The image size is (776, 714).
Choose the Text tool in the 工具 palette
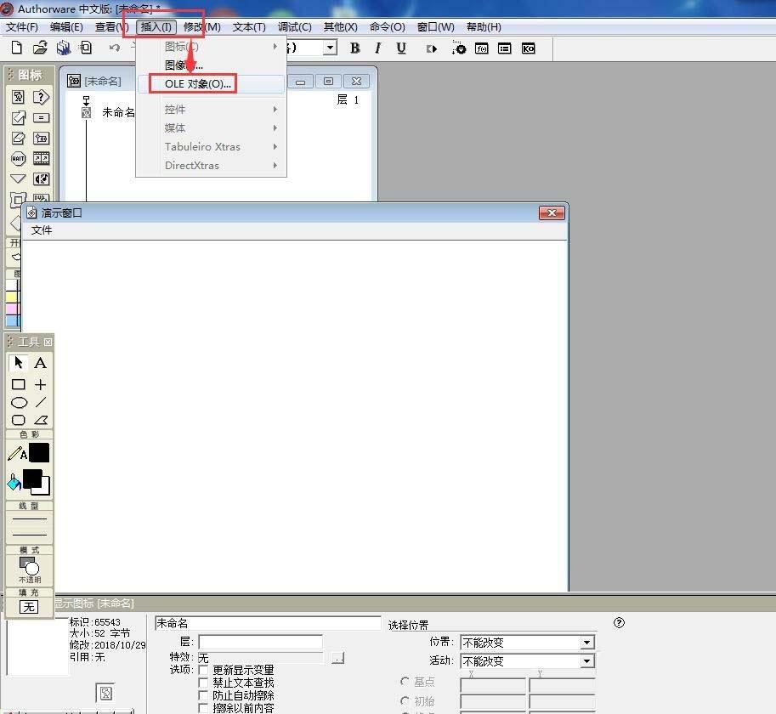[x=39, y=363]
